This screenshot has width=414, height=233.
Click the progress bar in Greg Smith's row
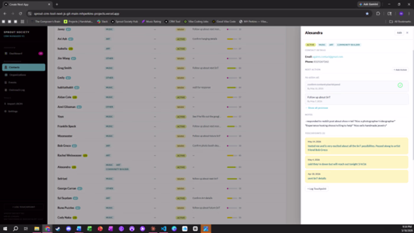click(x=232, y=68)
